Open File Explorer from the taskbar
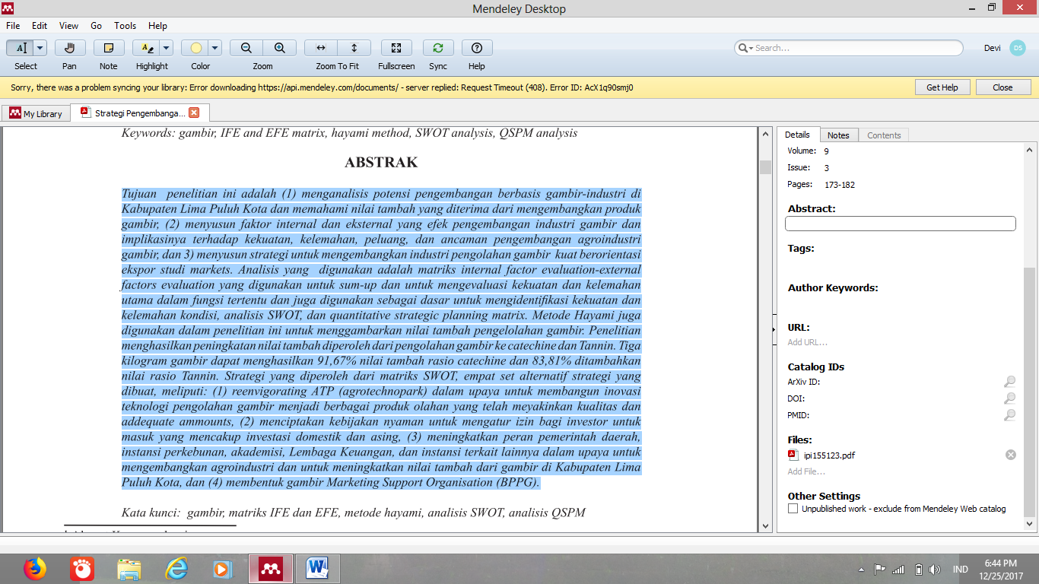This screenshot has width=1039, height=584. [x=129, y=569]
